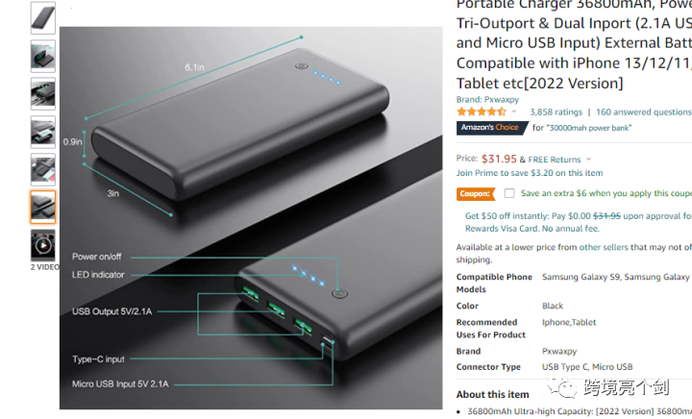Show the fifth product thumbnail image
This screenshot has width=692, height=419.
[x=43, y=169]
